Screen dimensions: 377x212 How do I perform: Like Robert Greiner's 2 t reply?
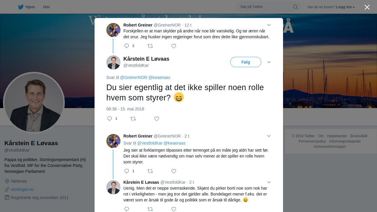(x=174, y=171)
